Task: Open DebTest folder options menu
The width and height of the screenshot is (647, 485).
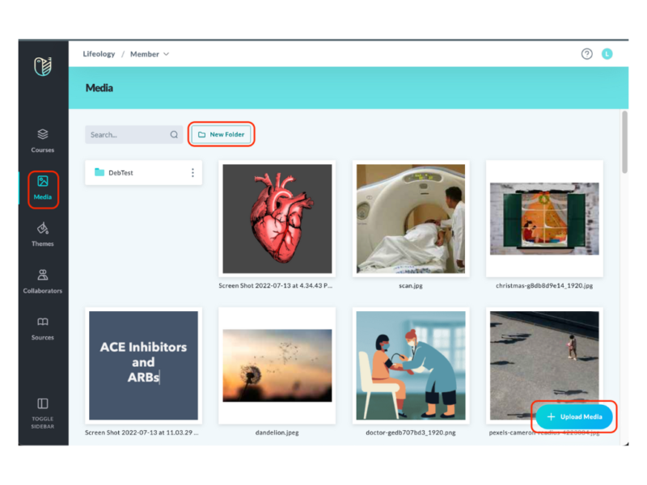Action: pos(192,173)
